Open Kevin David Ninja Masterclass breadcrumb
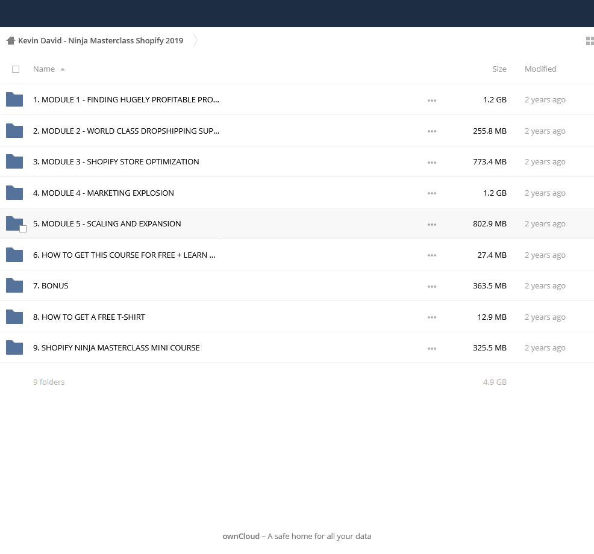Image resolution: width=594 pixels, height=554 pixels. [101, 40]
